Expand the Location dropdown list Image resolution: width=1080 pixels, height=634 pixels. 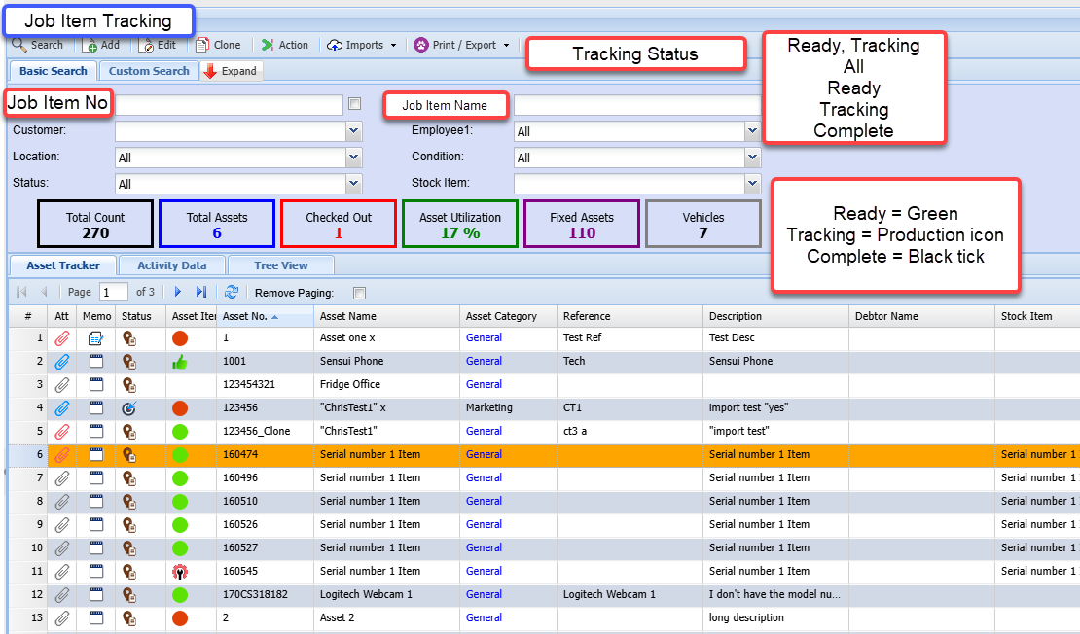click(x=353, y=158)
